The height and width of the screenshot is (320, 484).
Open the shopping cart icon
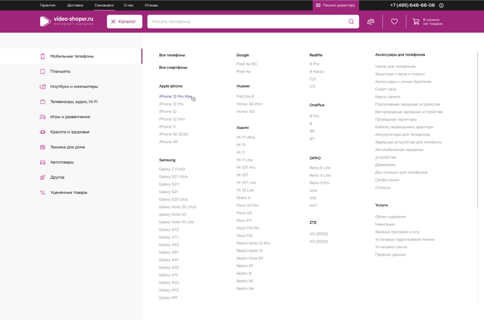point(416,22)
